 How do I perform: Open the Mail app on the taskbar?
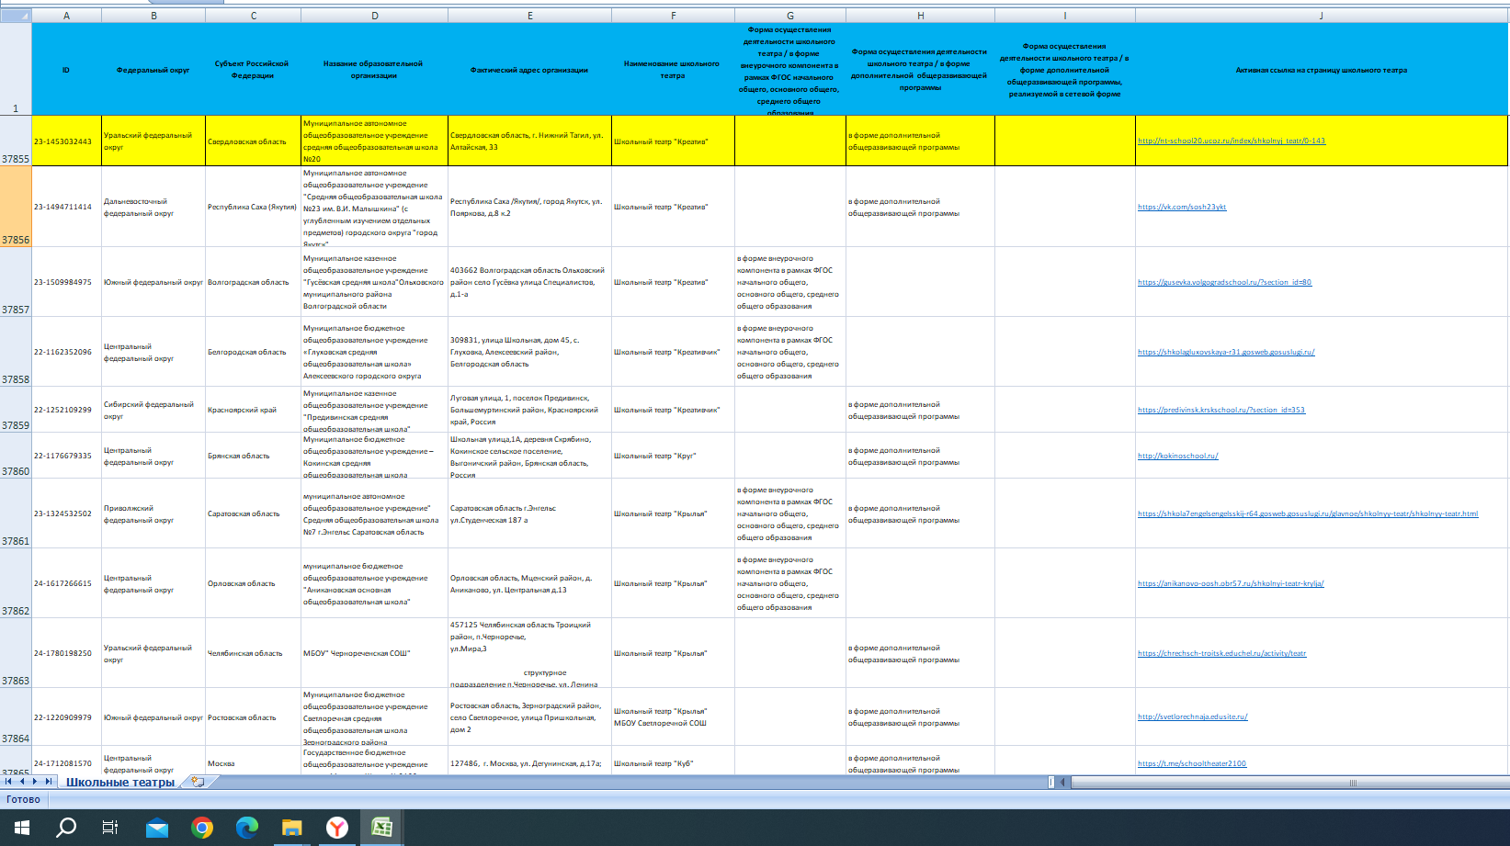[x=157, y=828]
